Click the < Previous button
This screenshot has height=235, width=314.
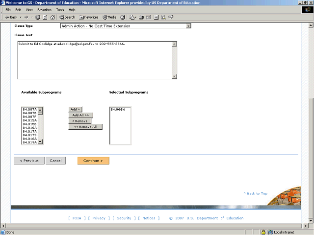pyautogui.click(x=29, y=161)
